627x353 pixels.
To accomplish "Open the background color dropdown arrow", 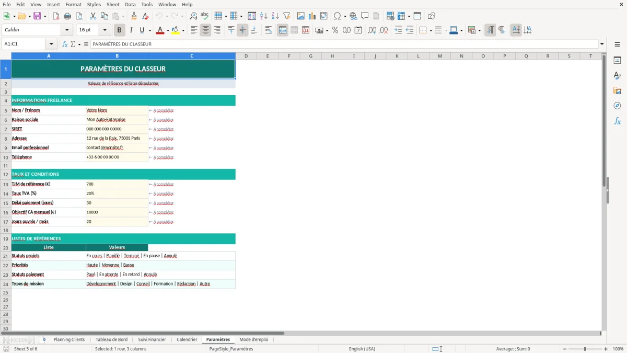I will click(x=183, y=30).
